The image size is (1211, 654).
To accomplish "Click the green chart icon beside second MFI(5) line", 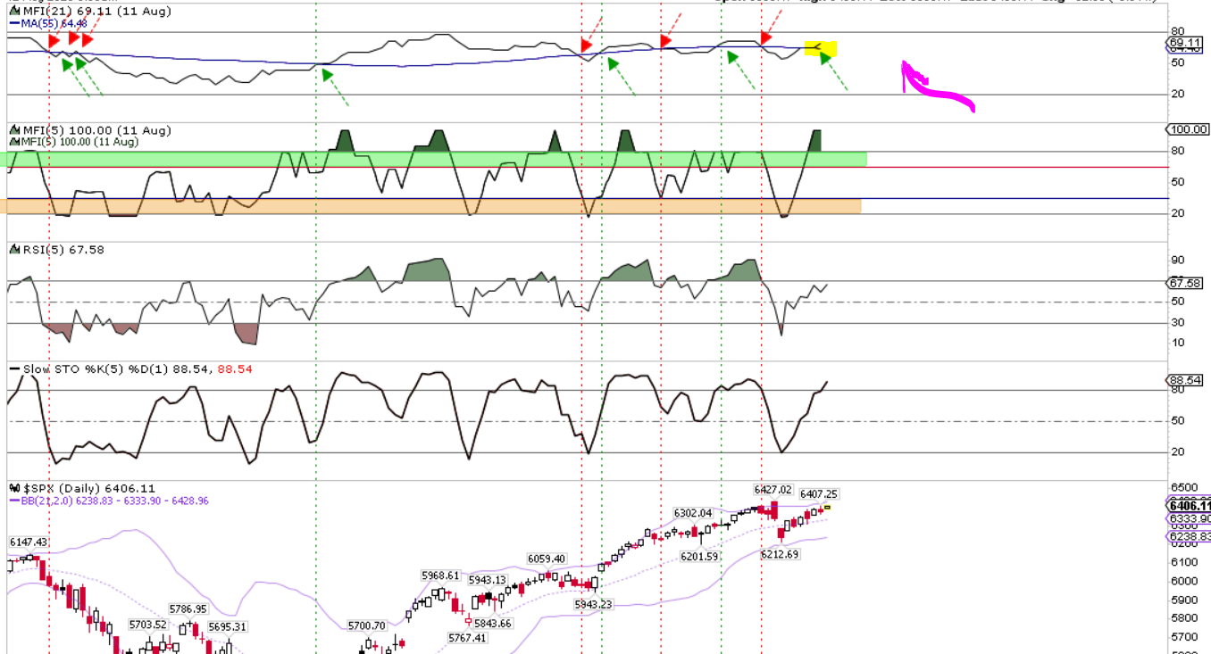I will click(x=14, y=142).
